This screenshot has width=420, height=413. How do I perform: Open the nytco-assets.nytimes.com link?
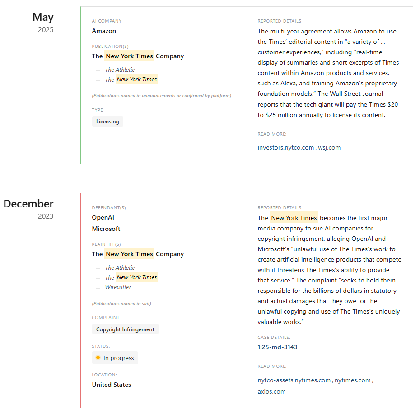294,380
